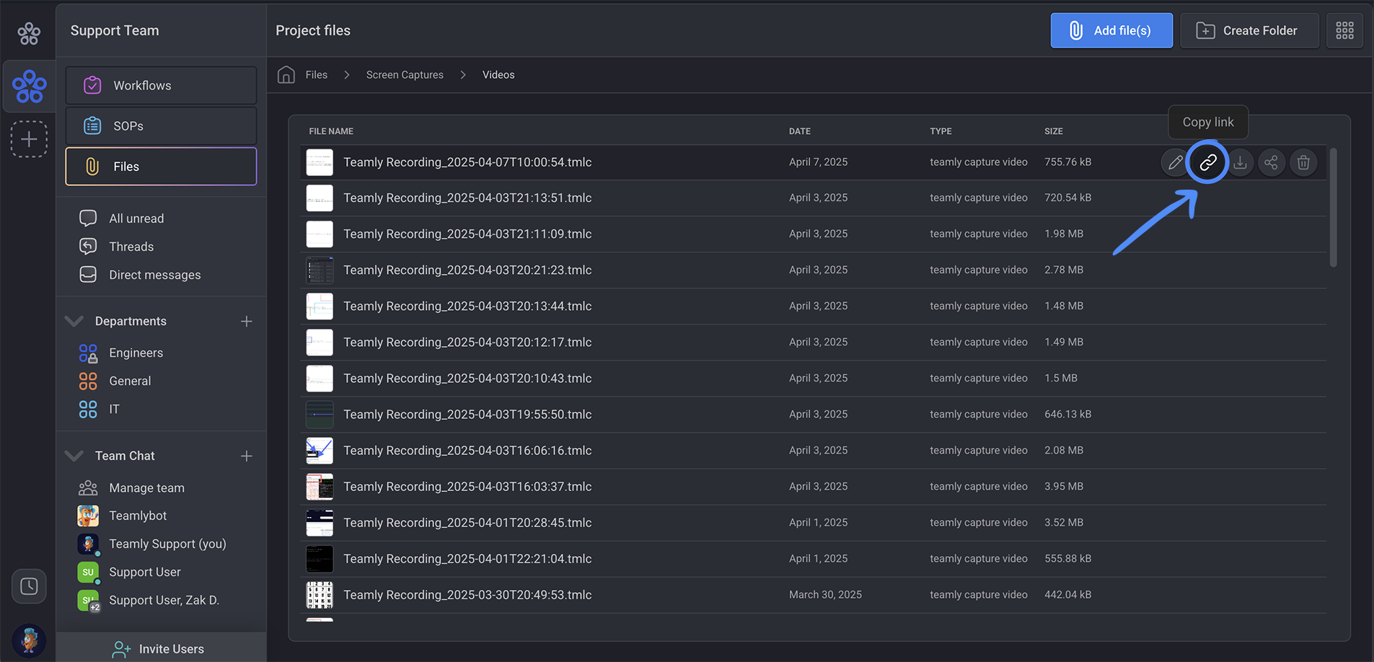
Task: Switch to grid view layout
Action: pyautogui.click(x=1344, y=30)
